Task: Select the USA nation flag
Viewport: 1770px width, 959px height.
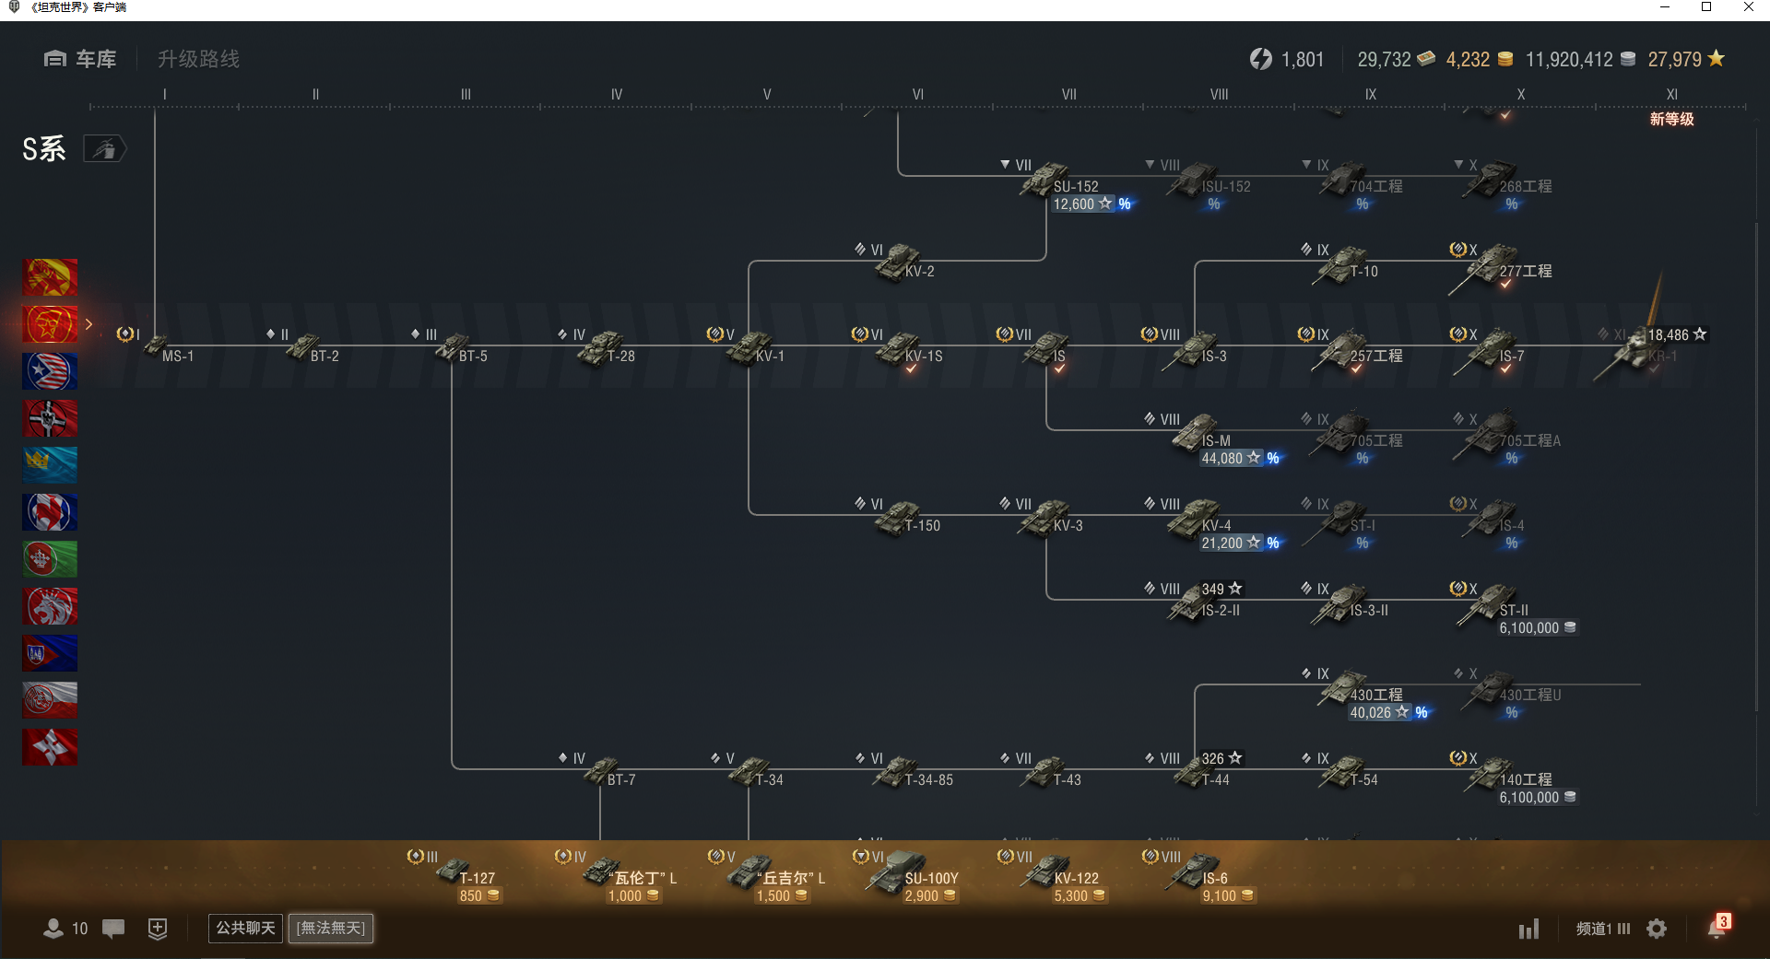Action: point(50,371)
